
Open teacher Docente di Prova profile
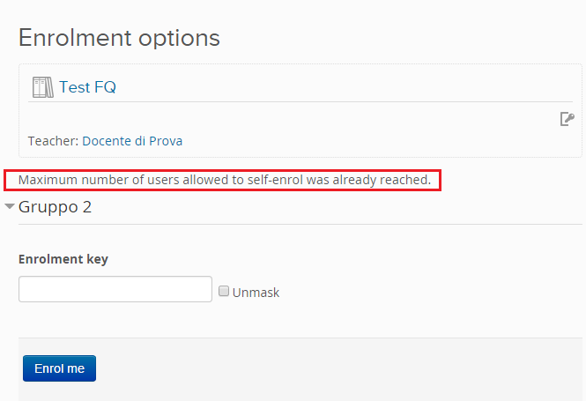click(x=132, y=141)
